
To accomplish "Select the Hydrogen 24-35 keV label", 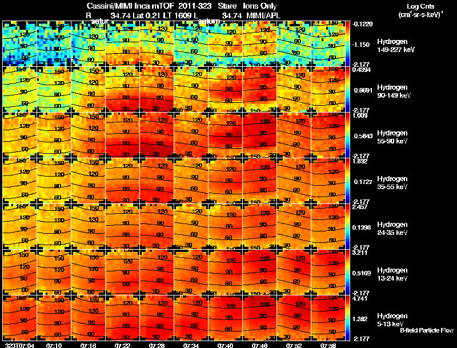I will [x=392, y=229].
